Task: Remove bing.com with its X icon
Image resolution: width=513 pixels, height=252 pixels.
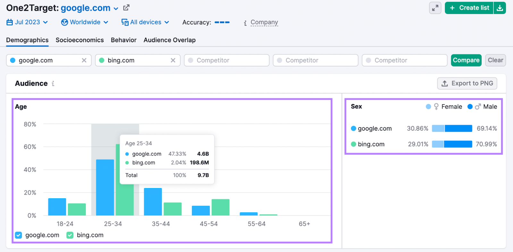Action: [x=173, y=60]
